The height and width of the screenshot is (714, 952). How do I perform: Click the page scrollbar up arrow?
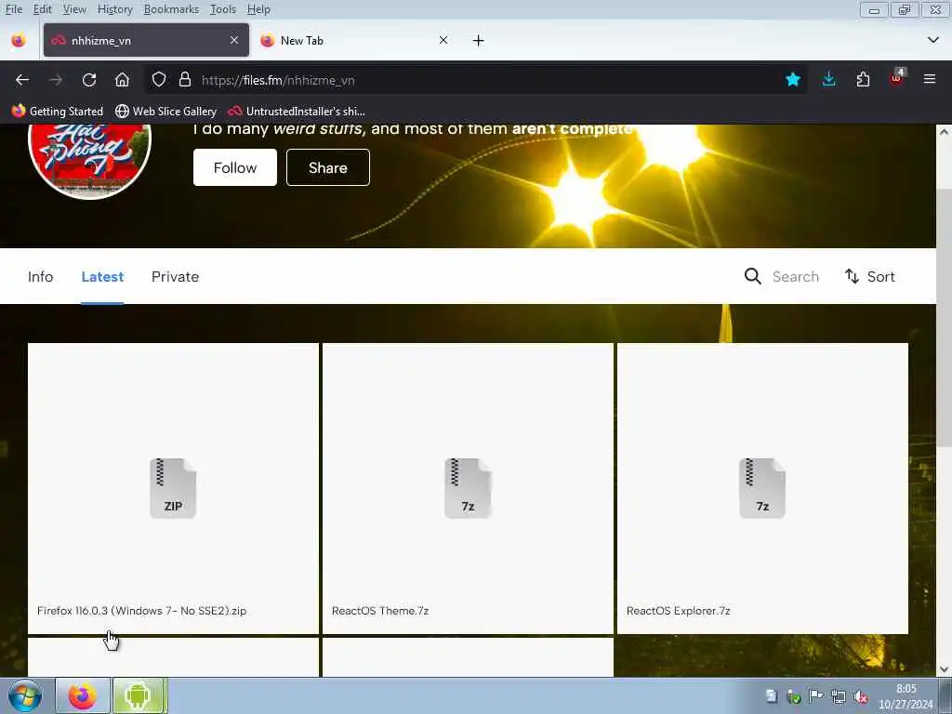(944, 132)
